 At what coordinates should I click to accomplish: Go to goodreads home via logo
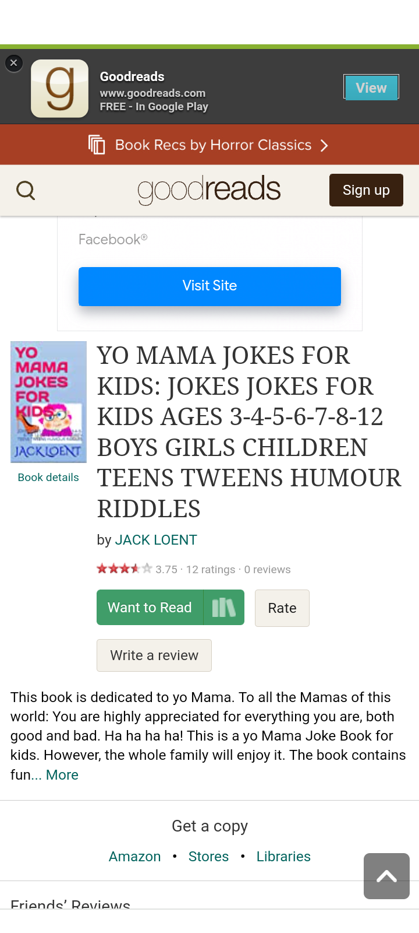pos(209,190)
